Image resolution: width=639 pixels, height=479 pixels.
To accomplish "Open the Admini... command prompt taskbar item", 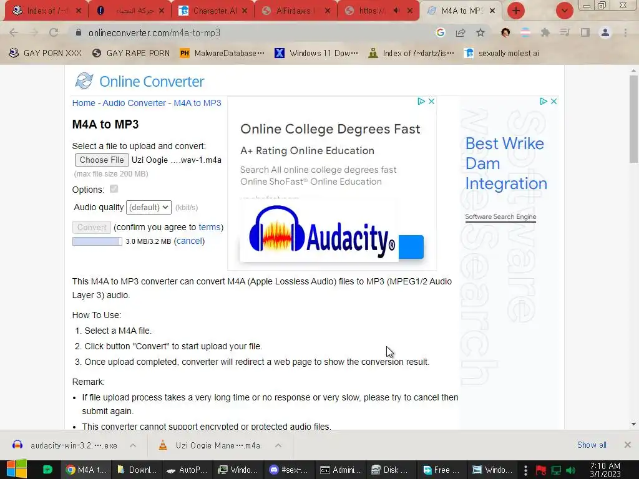I will 341,470.
